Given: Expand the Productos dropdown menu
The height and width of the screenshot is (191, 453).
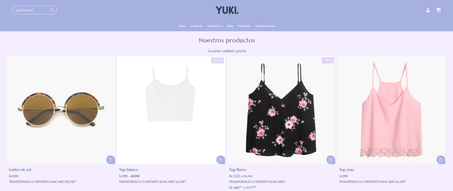Looking at the screenshot, I should coord(215,26).
